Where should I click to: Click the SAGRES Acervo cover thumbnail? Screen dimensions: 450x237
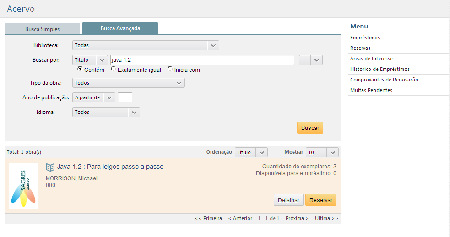click(24, 186)
